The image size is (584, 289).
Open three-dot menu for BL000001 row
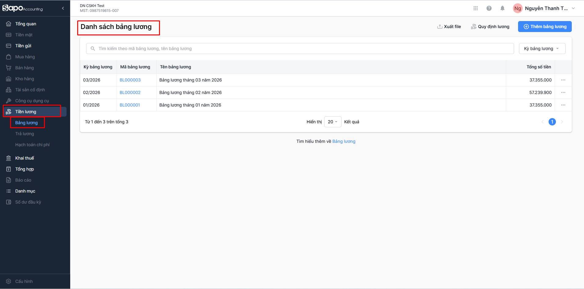(563, 105)
